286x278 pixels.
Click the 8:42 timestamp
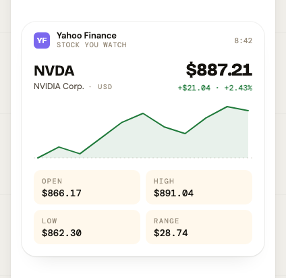click(x=244, y=40)
